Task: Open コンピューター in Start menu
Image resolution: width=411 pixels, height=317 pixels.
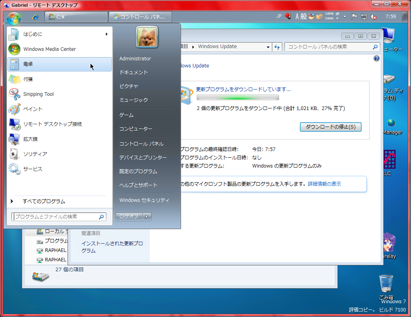Action: pos(136,129)
